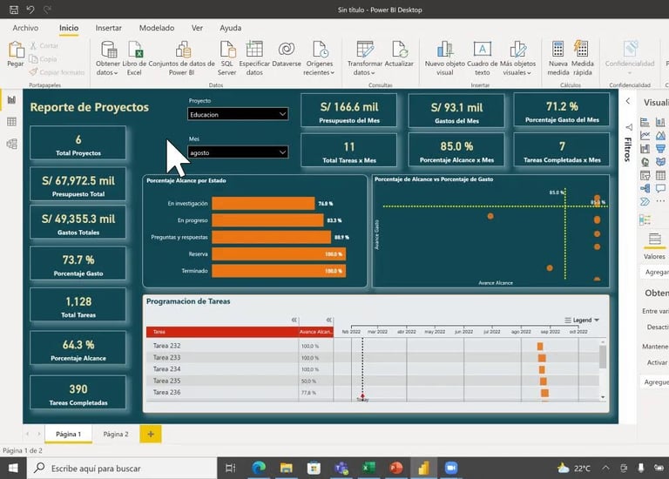Select the Inicio ribbon tab
Screen dimensions: 669x479
69,28
